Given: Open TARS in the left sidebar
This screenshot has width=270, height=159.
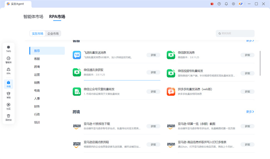Looking at the screenshot, I should click(8, 48).
